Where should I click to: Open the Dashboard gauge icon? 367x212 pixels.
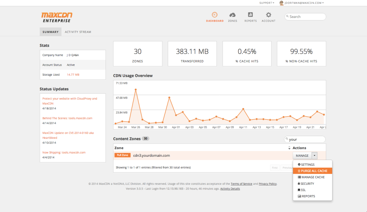pyautogui.click(x=215, y=15)
